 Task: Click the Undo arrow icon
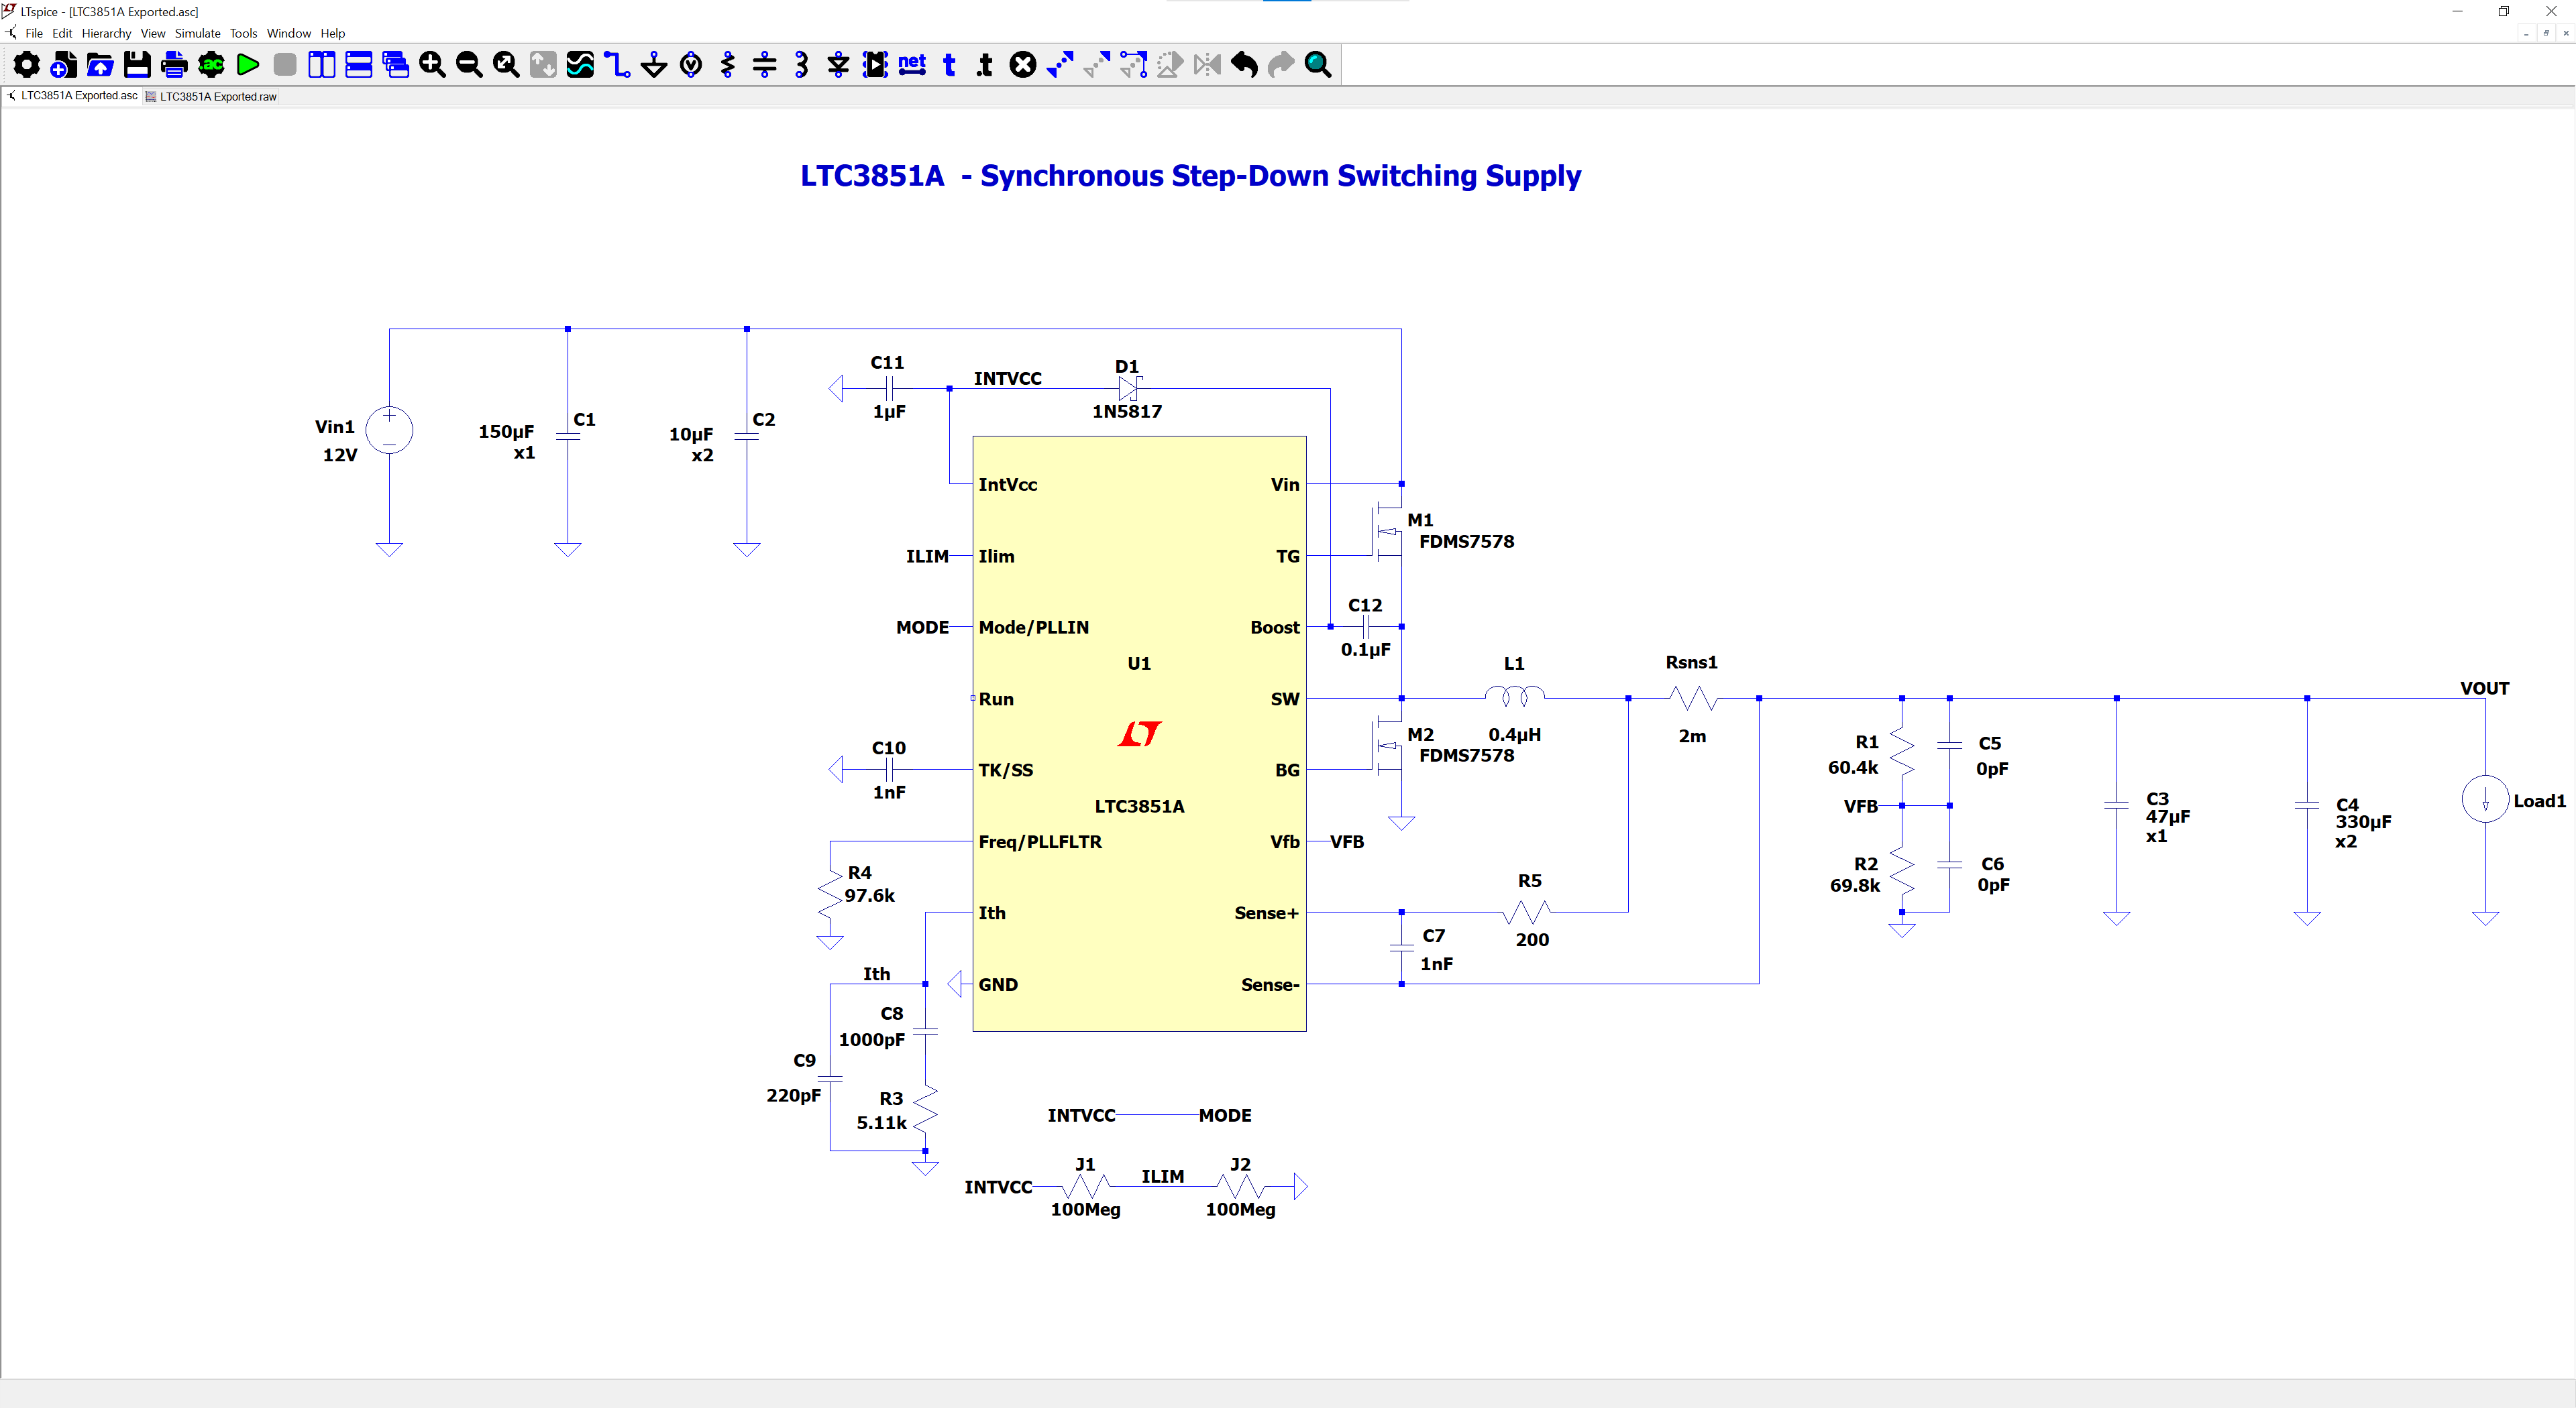(1244, 66)
